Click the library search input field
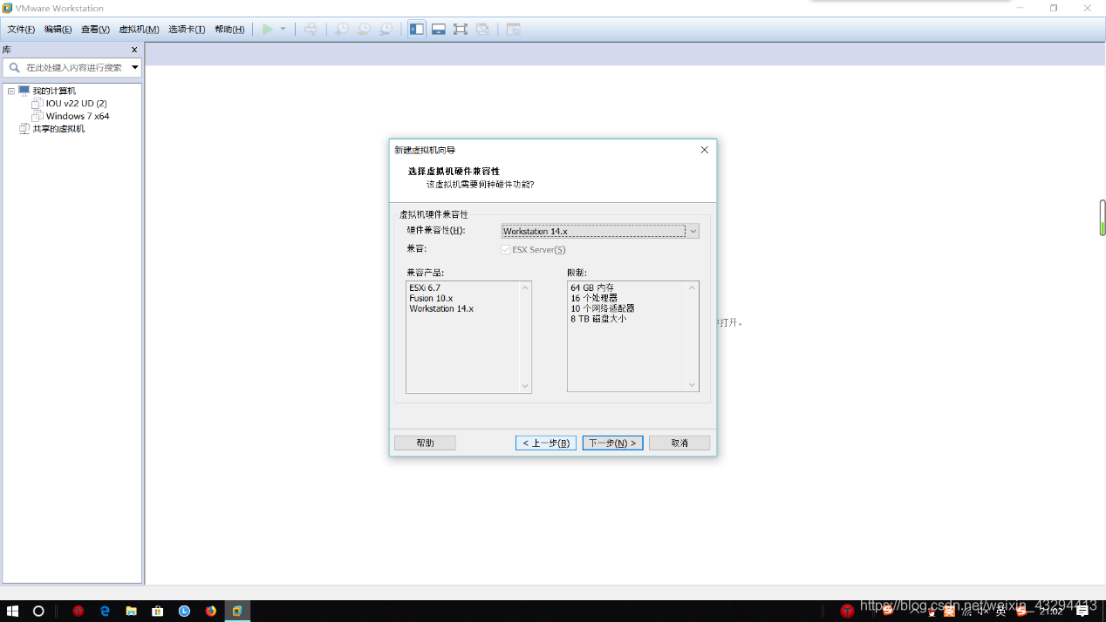 click(x=70, y=67)
